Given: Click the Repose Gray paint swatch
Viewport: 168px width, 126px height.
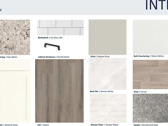Looking at the screenshot, I should coord(107,37).
